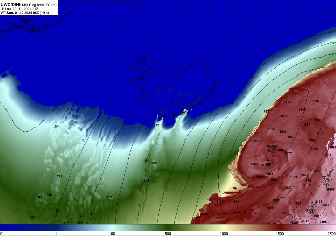Click the 1957 height value
The image size is (336, 236).
[x=286, y=198]
